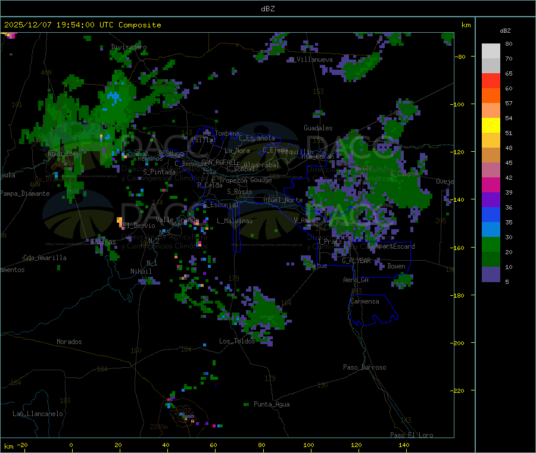The width and height of the screenshot is (536, 453).
Task: Click the km label at bottom left
Action: tap(8, 446)
